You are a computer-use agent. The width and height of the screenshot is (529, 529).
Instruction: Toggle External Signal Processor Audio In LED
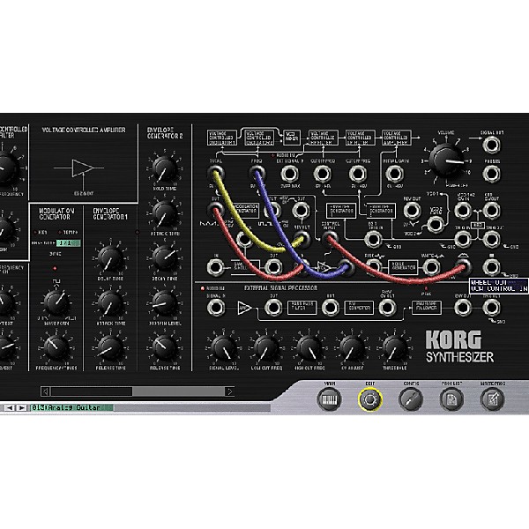203,288
